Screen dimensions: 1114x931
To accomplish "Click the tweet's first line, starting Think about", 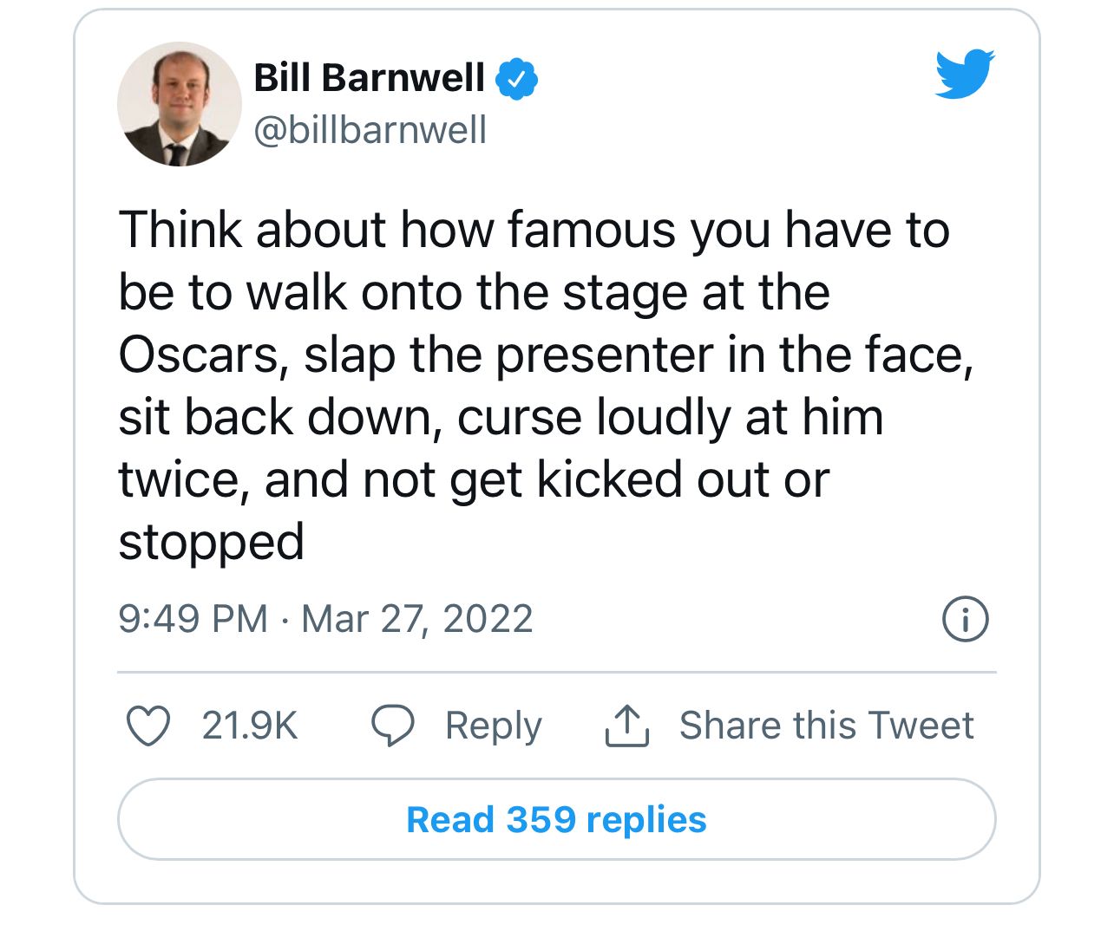I will (534, 230).
